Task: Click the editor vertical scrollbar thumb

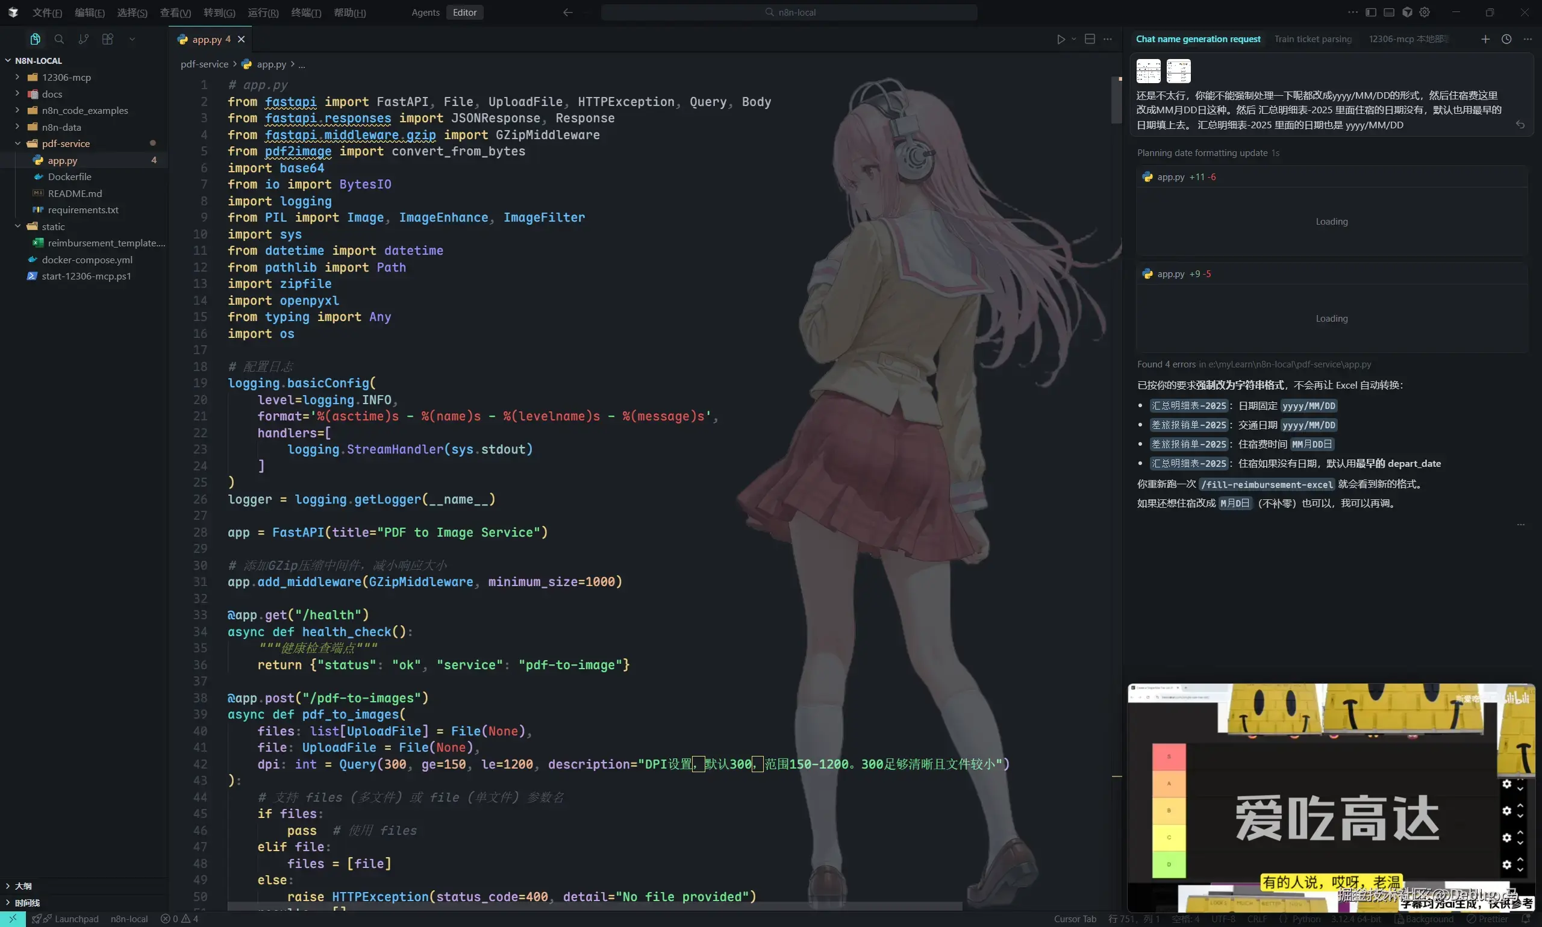Action: click(x=1116, y=100)
